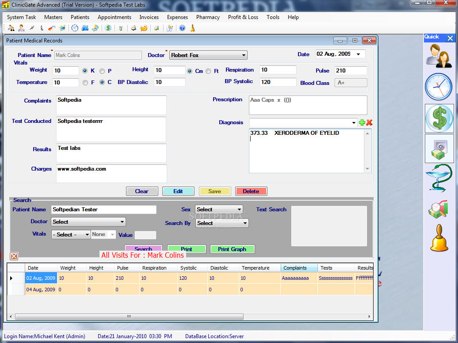
Task: Open the Masters menu
Action: [x=53, y=17]
